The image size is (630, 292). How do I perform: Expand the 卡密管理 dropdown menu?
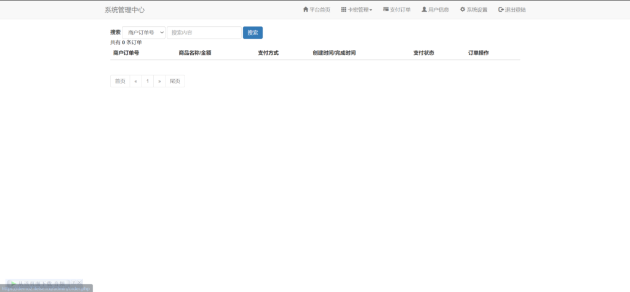[x=356, y=10]
